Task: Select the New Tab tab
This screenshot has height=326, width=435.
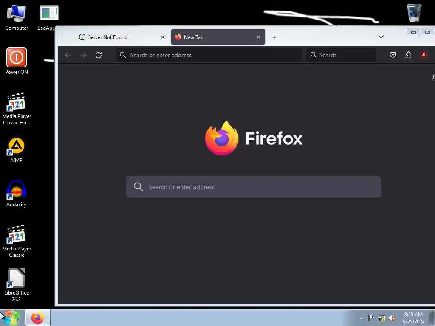Action: (x=218, y=37)
